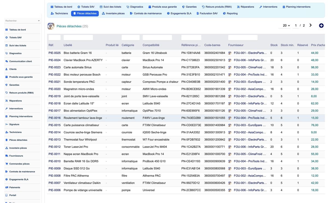Click the Reporting pie chart tab icon

click(x=224, y=13)
